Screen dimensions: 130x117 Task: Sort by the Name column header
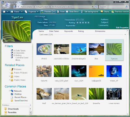coord(41,31)
